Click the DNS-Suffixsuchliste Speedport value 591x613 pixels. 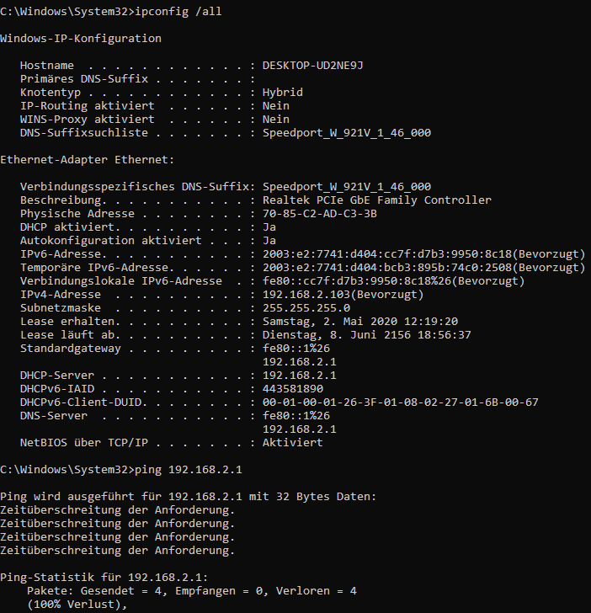[x=347, y=133]
